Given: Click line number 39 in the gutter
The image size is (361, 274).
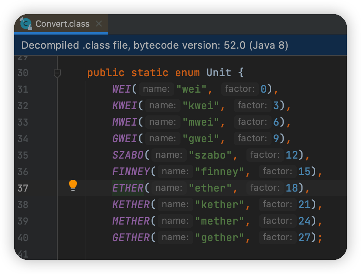Looking at the screenshot, I should click(x=23, y=221).
